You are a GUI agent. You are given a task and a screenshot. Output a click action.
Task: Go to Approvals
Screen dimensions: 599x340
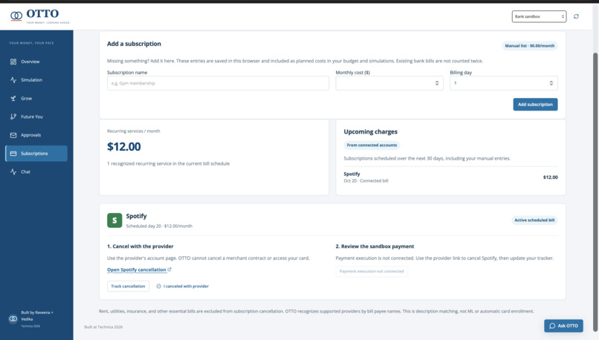[x=36, y=134]
